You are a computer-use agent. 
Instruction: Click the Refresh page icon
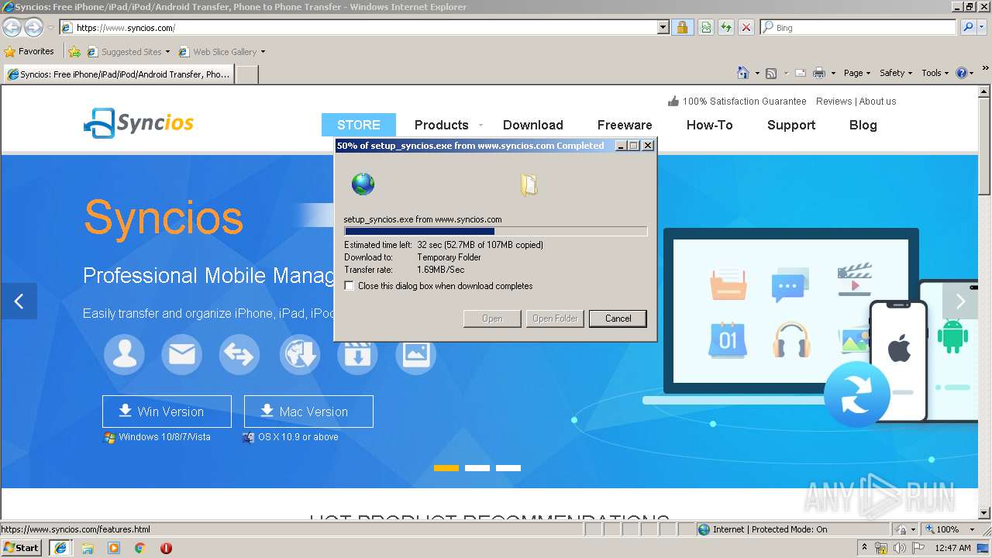click(x=726, y=28)
